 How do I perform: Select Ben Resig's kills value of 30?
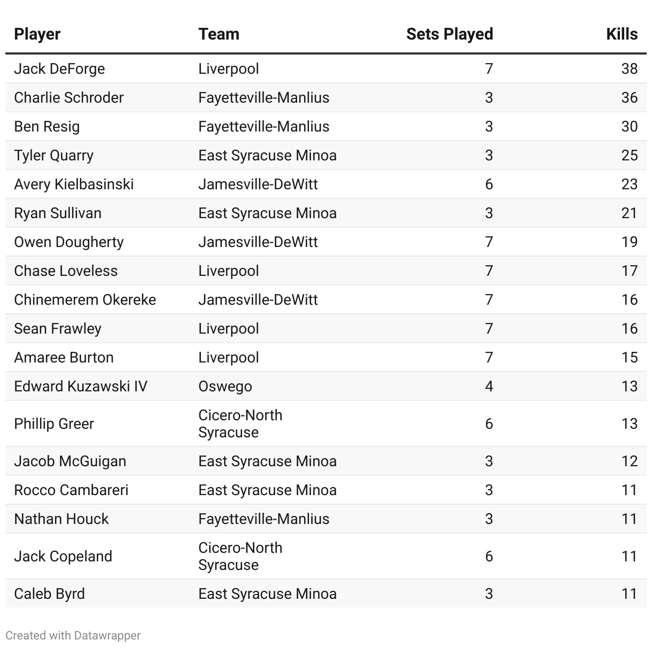(x=629, y=127)
